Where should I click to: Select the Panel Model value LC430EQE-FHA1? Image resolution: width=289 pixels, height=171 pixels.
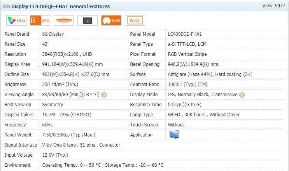click(185, 34)
